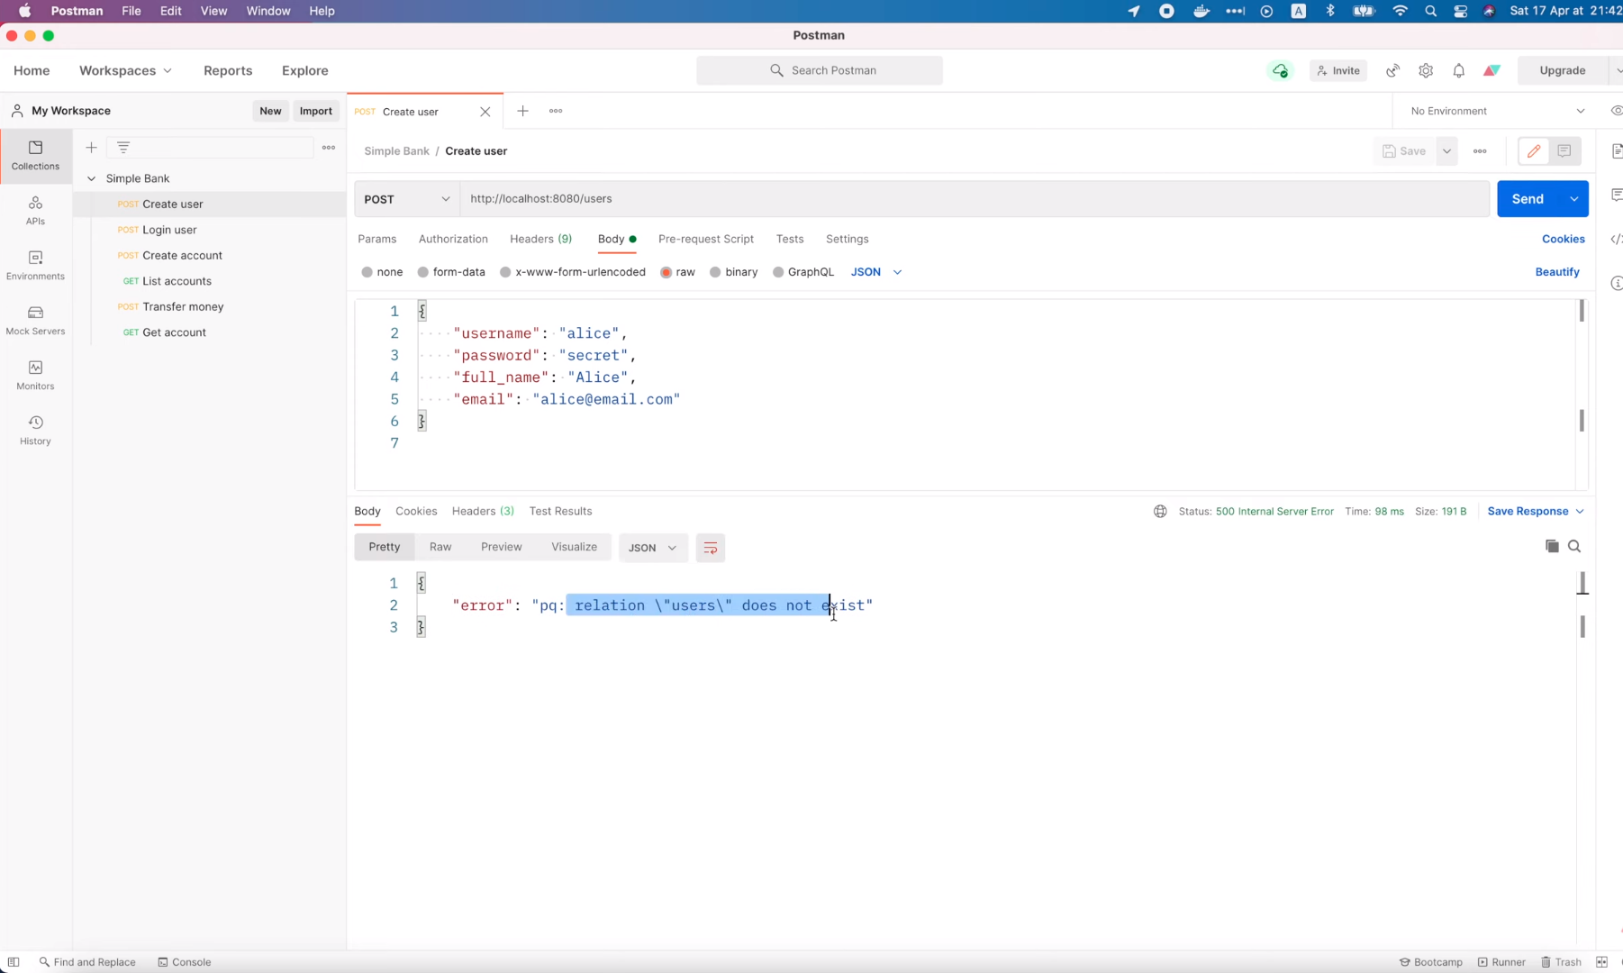Switch to the Params tab
The image size is (1623, 973).
[x=376, y=239]
